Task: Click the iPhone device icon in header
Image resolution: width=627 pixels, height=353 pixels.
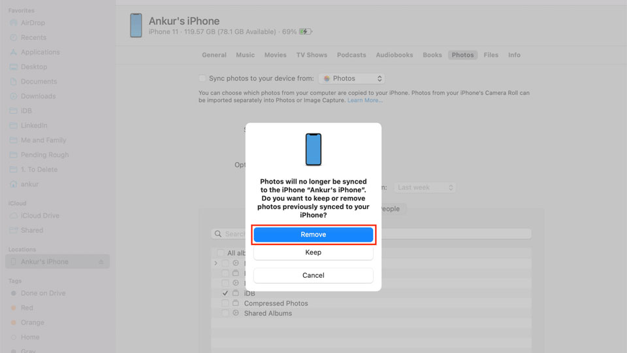Action: [x=136, y=25]
